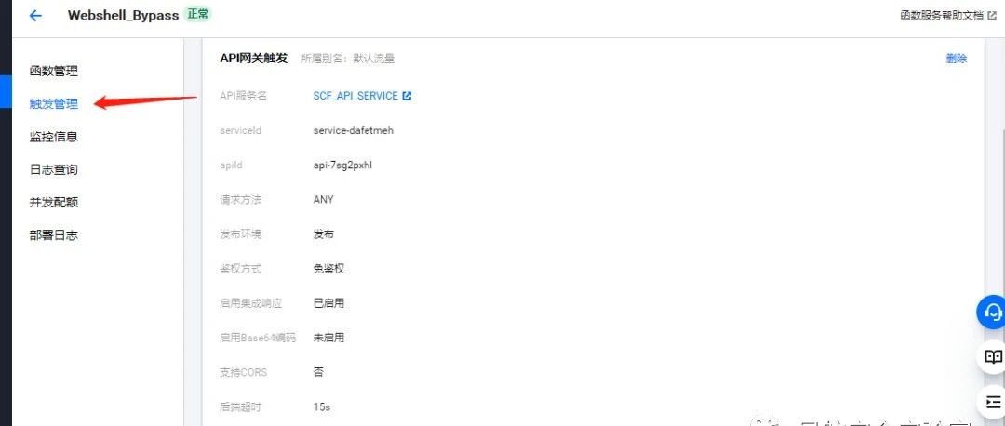
Task: Open 监控信息 in the sidebar
Action: click(54, 137)
